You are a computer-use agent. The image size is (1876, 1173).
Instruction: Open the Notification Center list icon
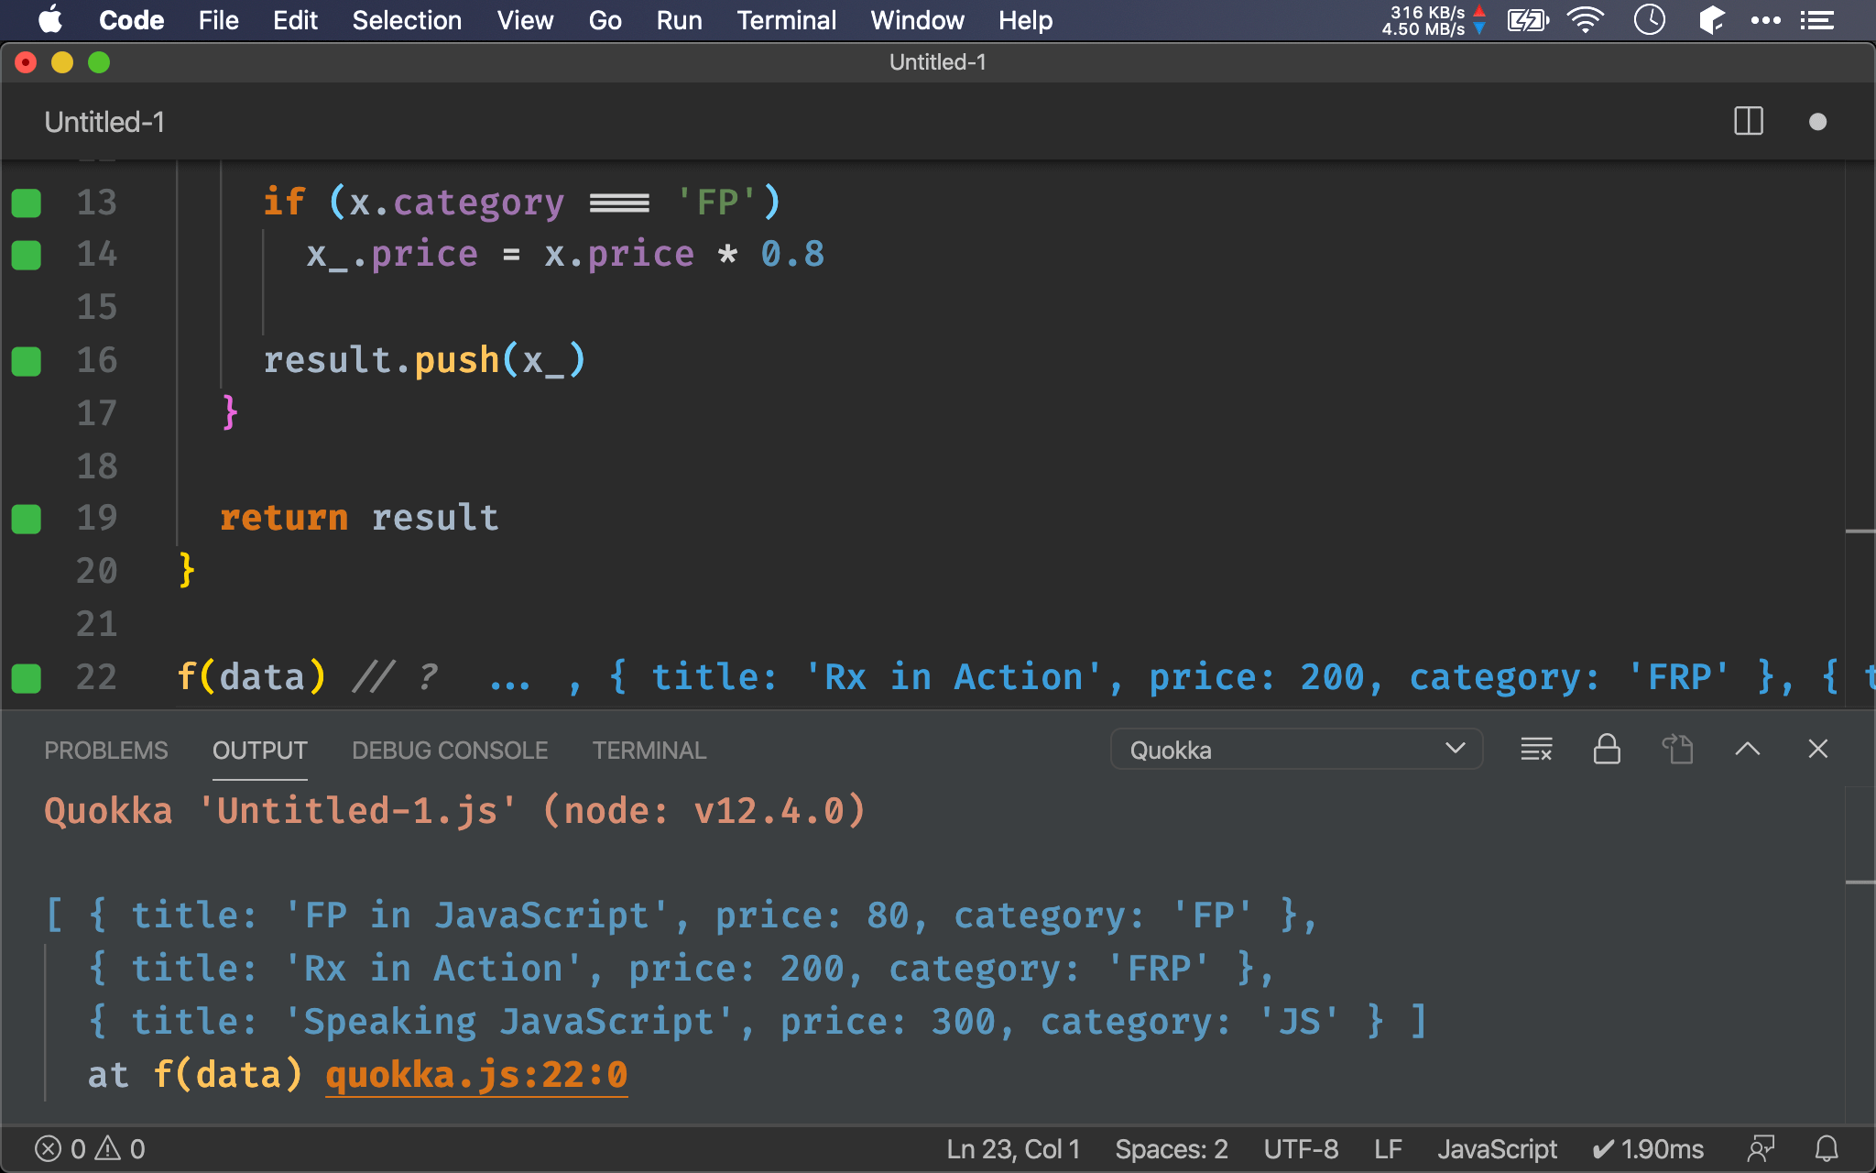tap(1816, 20)
